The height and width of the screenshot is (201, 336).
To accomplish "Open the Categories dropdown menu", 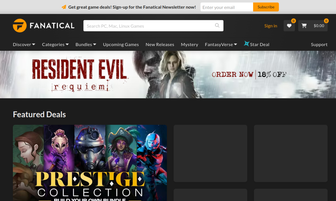I will (55, 44).
